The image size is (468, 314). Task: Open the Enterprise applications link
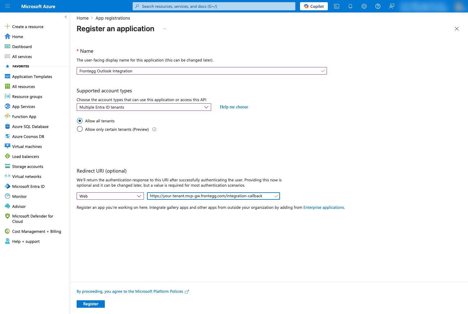324,208
